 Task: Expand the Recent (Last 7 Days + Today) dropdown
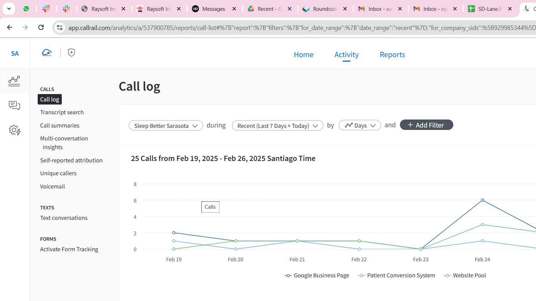278,126
